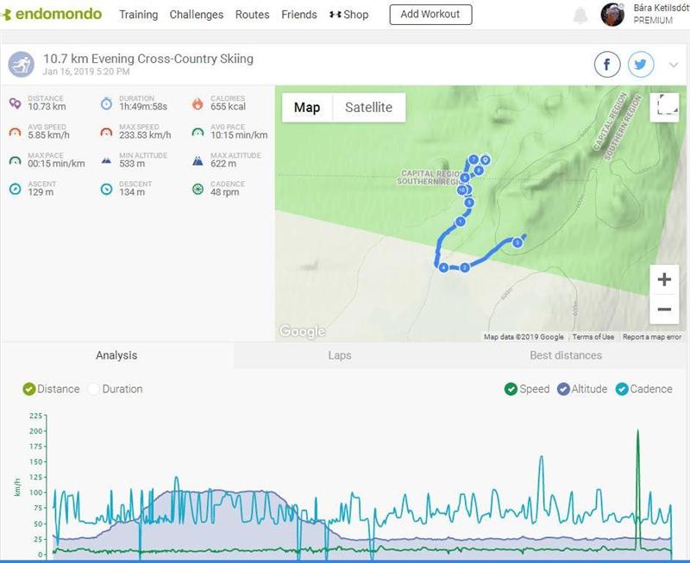Click the Facebook share icon
The height and width of the screenshot is (563, 690).
click(608, 65)
